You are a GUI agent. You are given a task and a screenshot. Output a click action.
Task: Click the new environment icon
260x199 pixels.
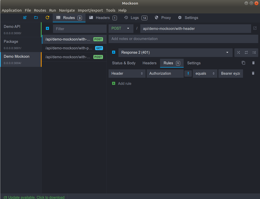(25, 17)
